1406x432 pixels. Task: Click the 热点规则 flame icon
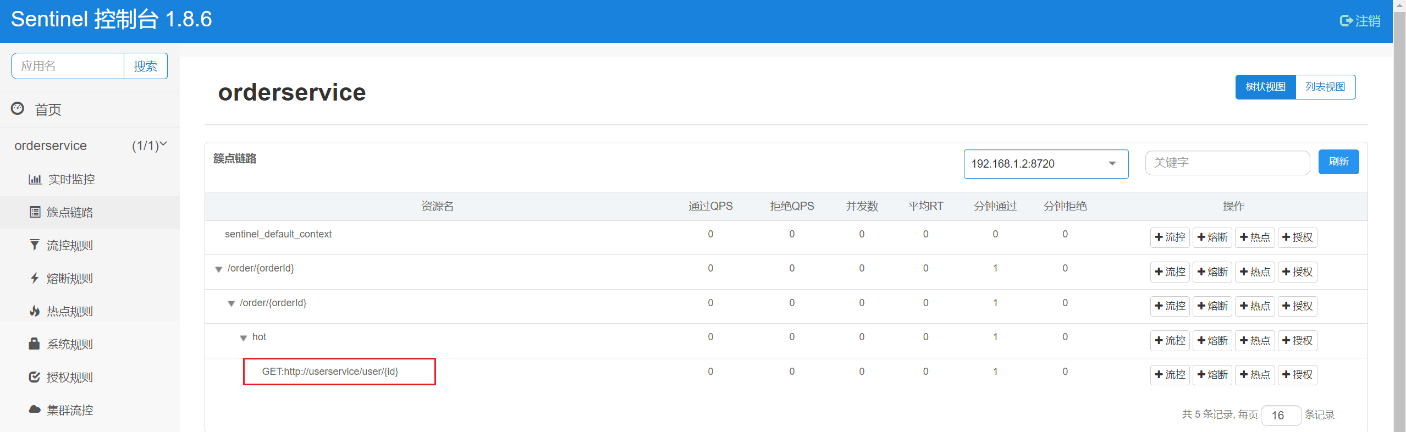coord(35,311)
